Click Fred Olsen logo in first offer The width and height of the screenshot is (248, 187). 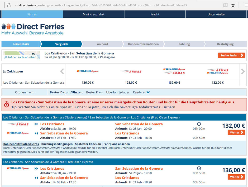click(18, 133)
